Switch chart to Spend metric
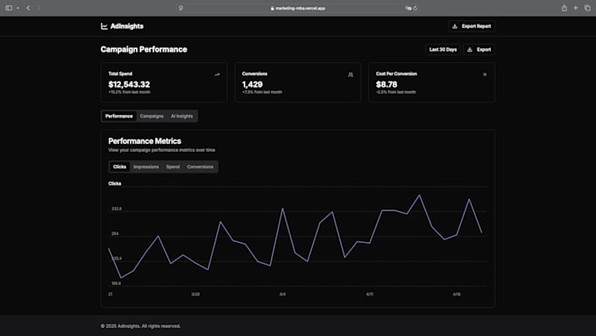 [x=173, y=167]
